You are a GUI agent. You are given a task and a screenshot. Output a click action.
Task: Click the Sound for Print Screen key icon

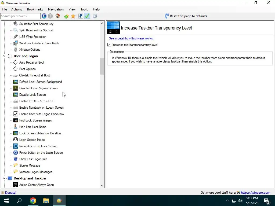click(16, 24)
